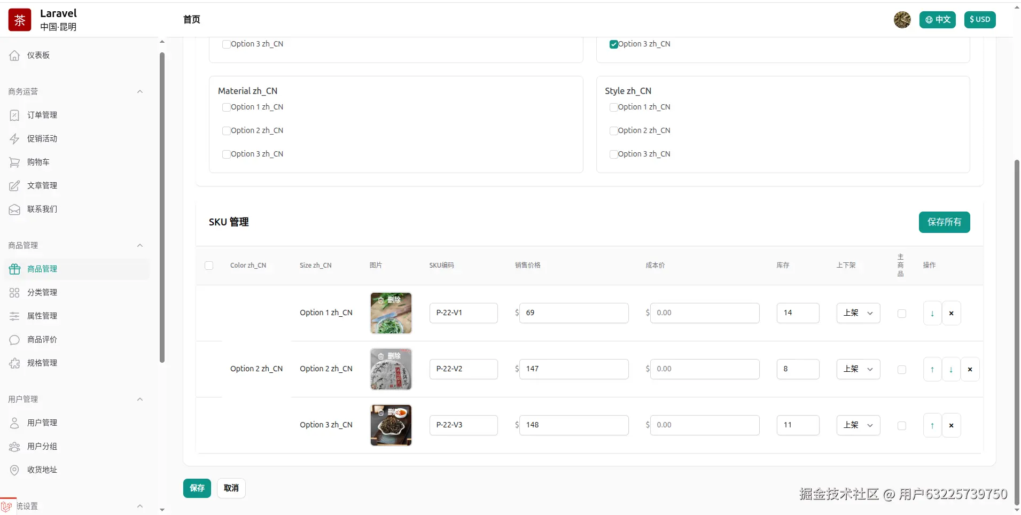Click the Laravel debug icon bottom-left

click(7, 506)
